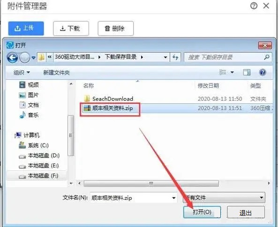The image size is (278, 227).
Task: Click 新建文件夹 in the toolbar
Action: tap(56, 73)
